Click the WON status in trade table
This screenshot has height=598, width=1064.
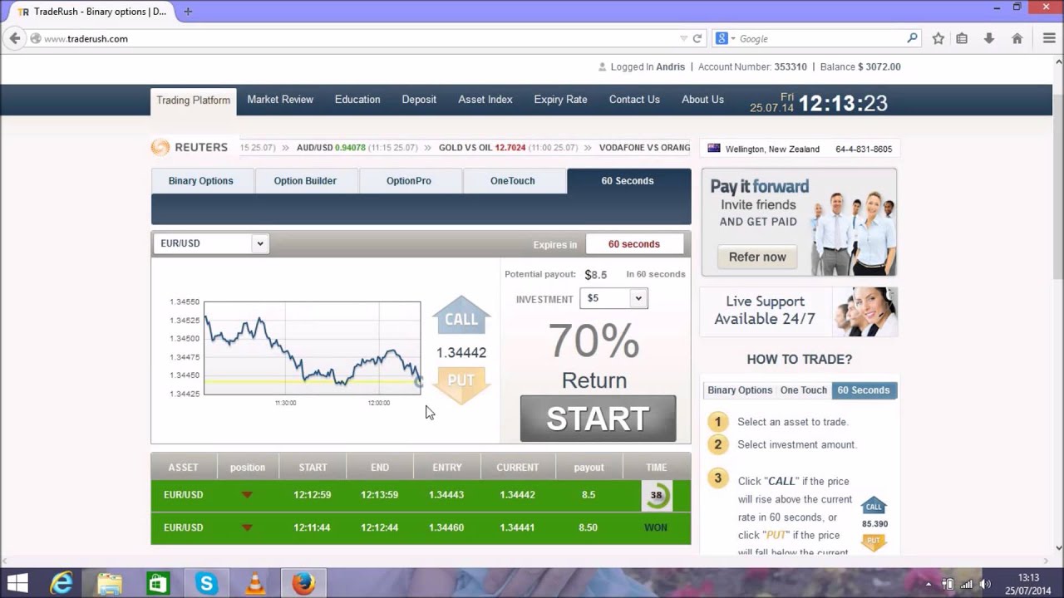(x=656, y=527)
